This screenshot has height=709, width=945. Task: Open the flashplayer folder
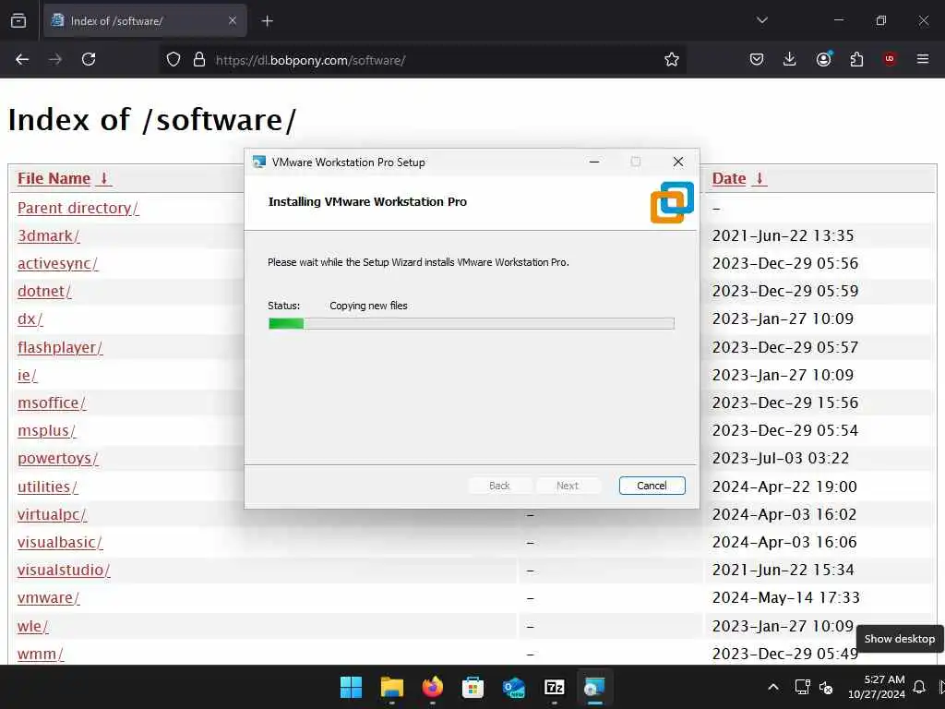[60, 348]
